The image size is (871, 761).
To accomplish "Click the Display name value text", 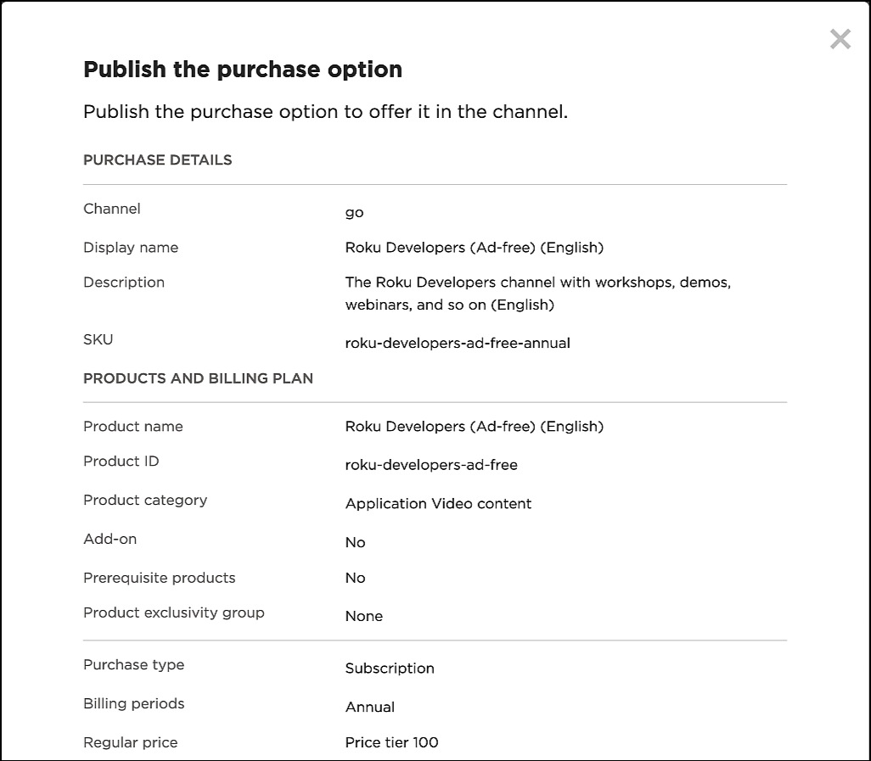I will click(474, 248).
